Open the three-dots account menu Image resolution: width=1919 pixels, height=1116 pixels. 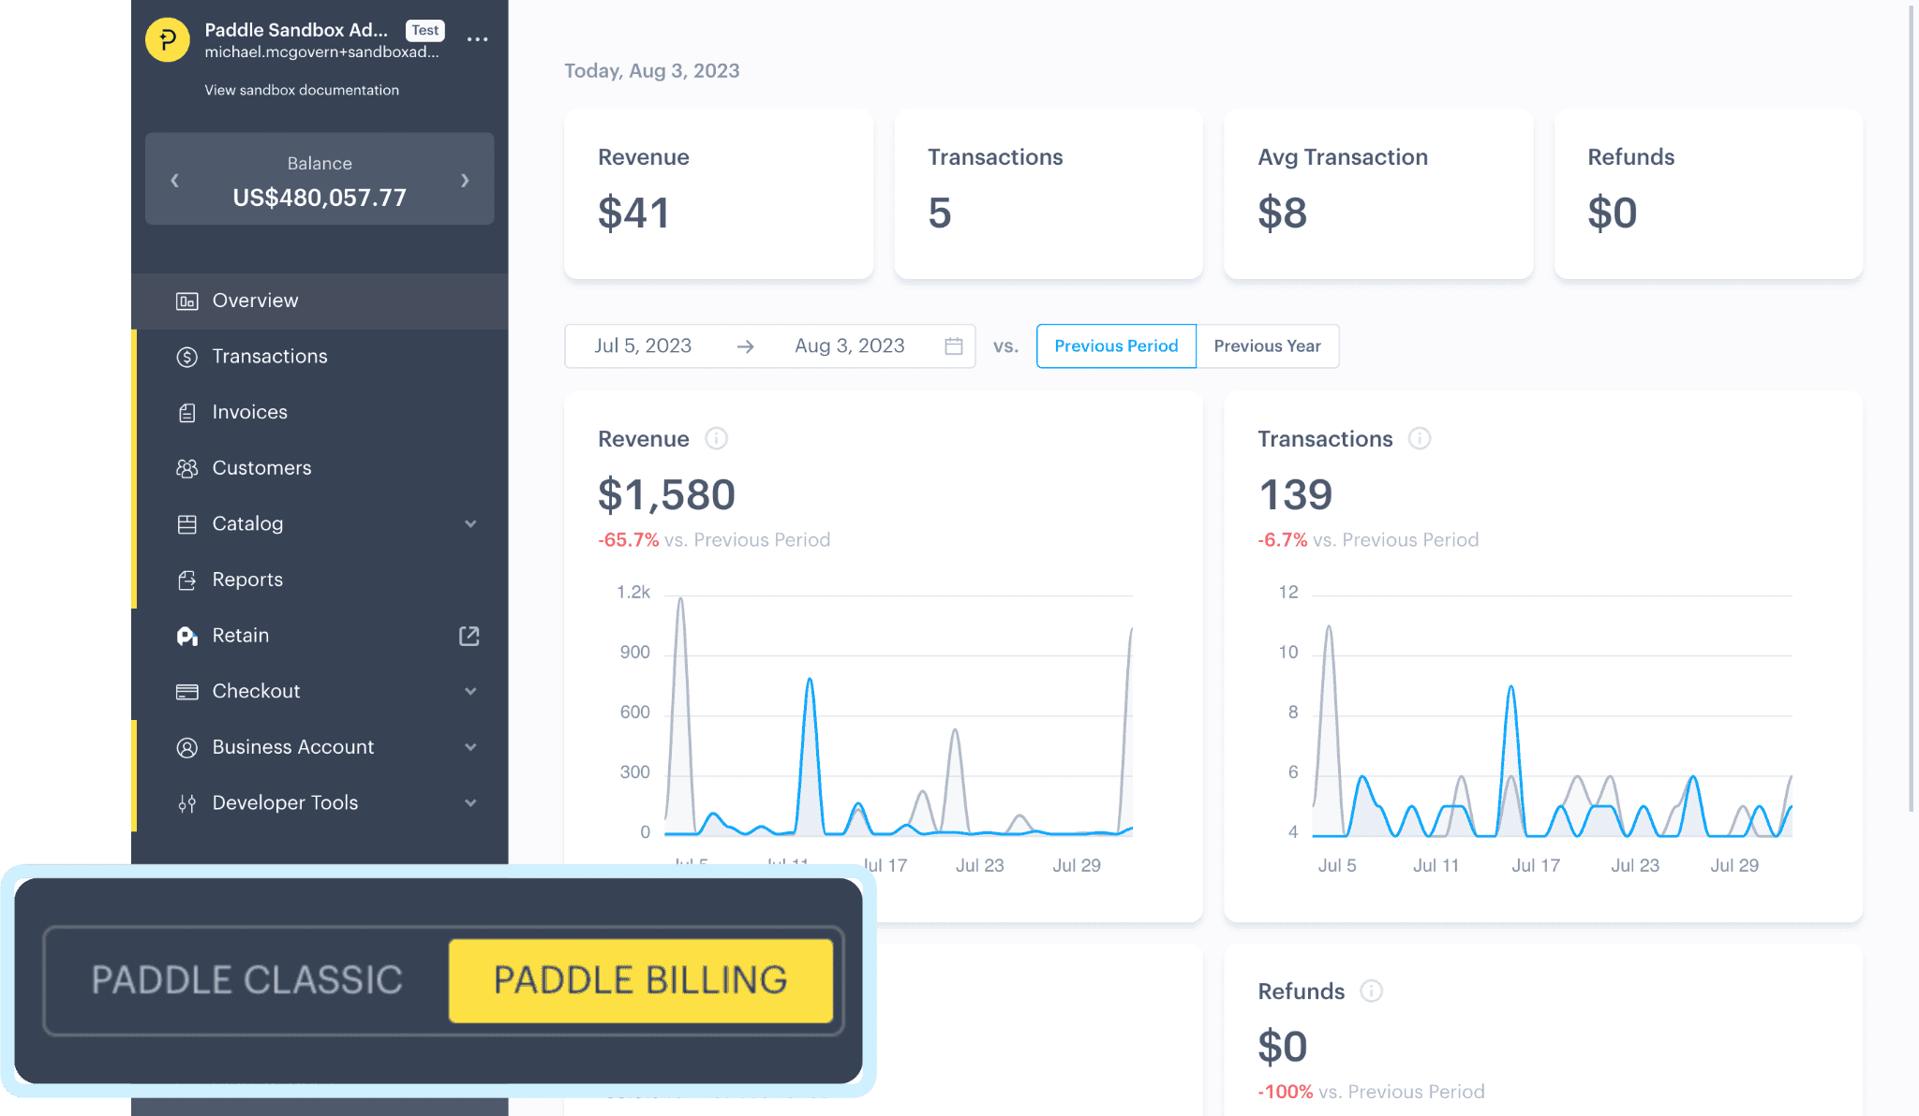(477, 39)
